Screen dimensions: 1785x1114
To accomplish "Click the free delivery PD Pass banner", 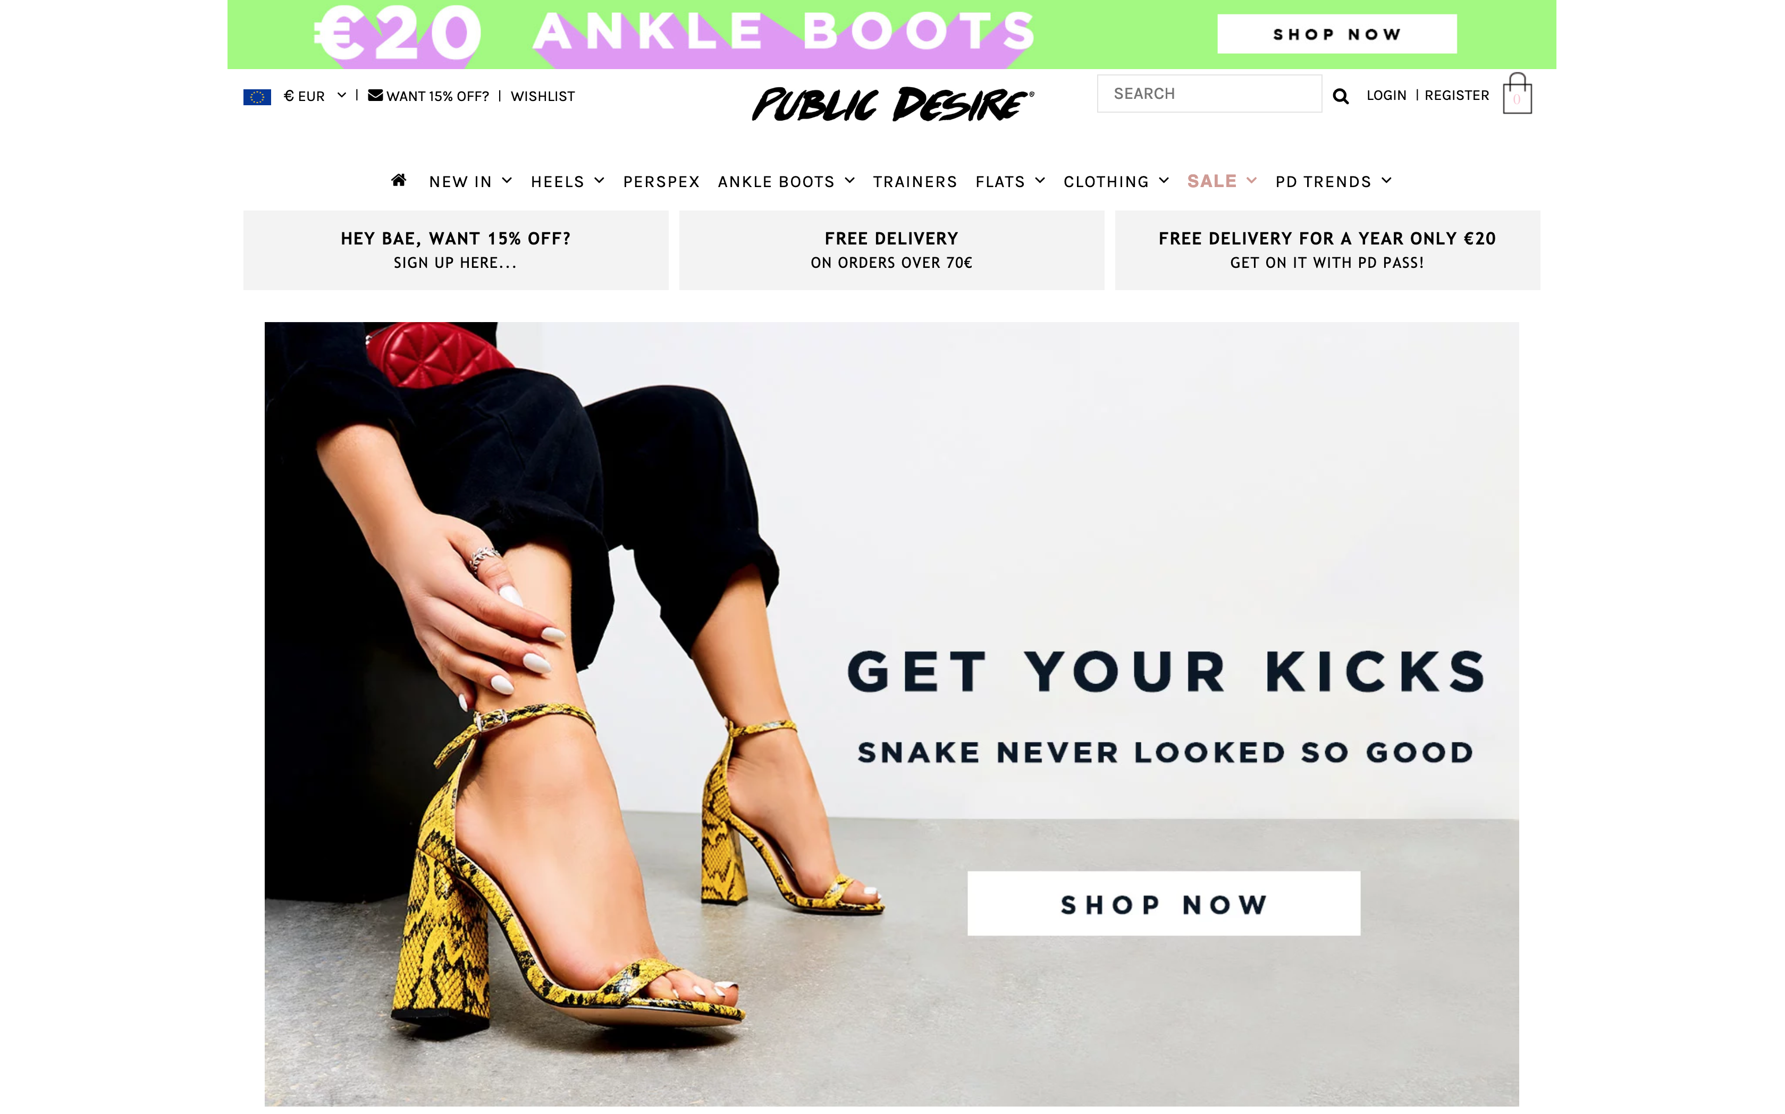I will click(1327, 250).
